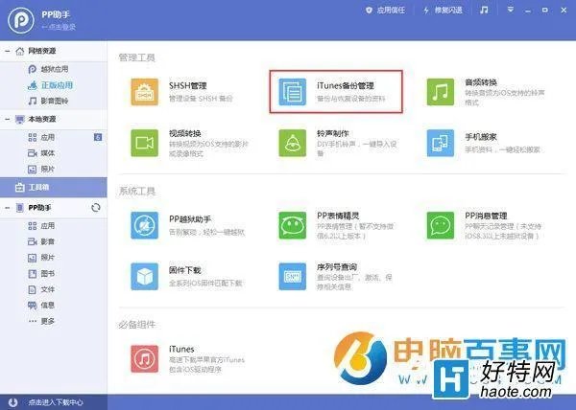
Task: Click the 视频转换 title text
Action: pos(184,133)
